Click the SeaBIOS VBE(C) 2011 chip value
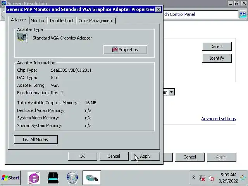Viewport: 248px width, 186px height. point(71,70)
